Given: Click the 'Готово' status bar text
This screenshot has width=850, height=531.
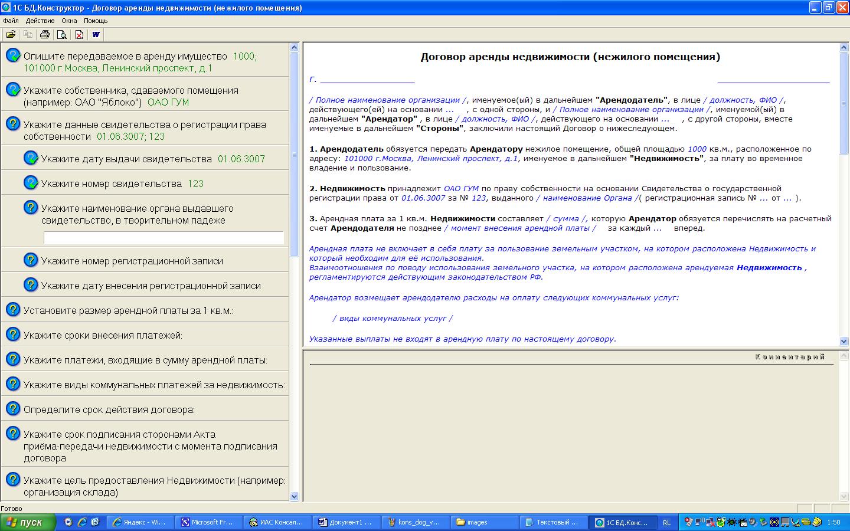Looking at the screenshot, I should pos(12,509).
